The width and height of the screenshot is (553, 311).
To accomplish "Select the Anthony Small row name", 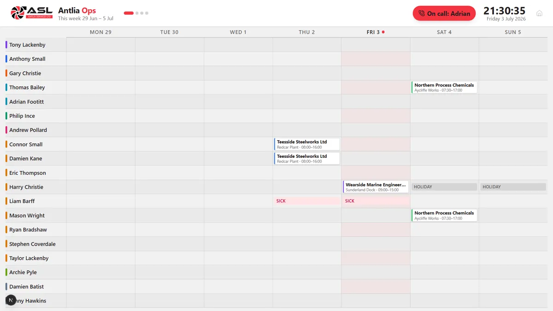I will click(27, 59).
